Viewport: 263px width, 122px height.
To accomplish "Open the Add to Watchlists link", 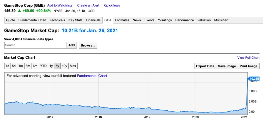I will point(60,5).
